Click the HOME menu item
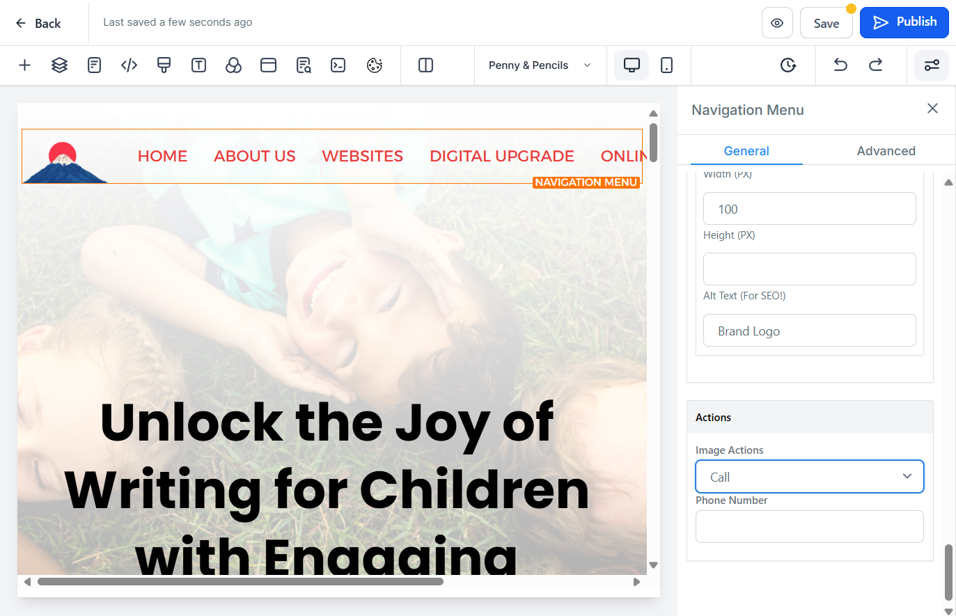Viewport: 956px width, 616px height. [x=163, y=156]
